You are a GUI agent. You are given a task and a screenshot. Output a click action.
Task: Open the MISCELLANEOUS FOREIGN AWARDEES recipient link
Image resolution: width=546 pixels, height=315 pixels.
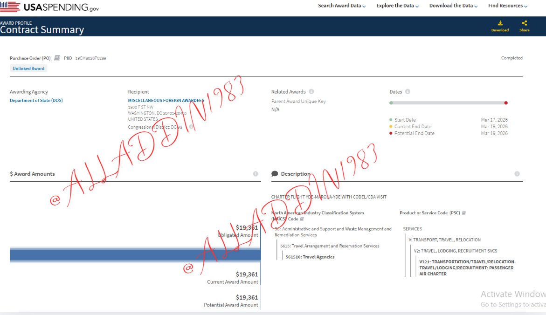pyautogui.click(x=166, y=100)
